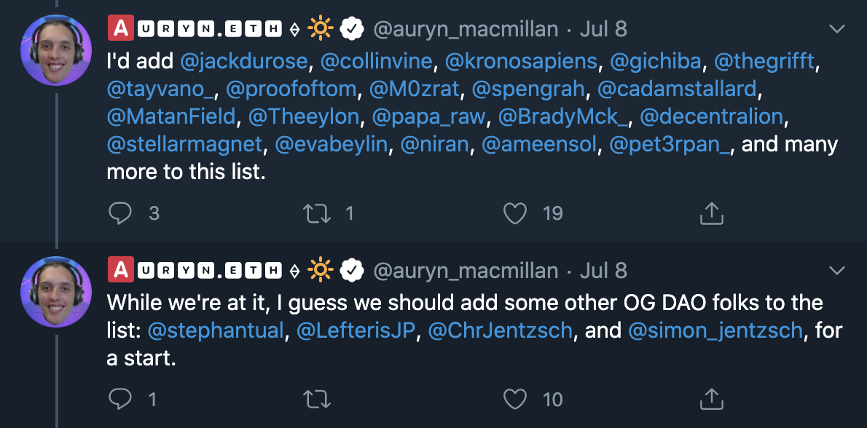
Task: Reply to the first tweet
Action: 121,213
